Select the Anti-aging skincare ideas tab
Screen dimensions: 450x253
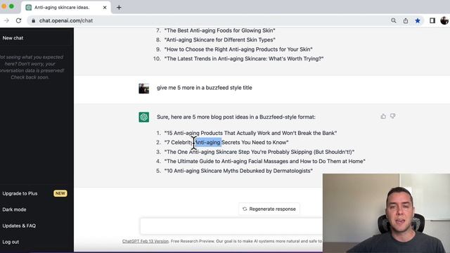[66, 8]
